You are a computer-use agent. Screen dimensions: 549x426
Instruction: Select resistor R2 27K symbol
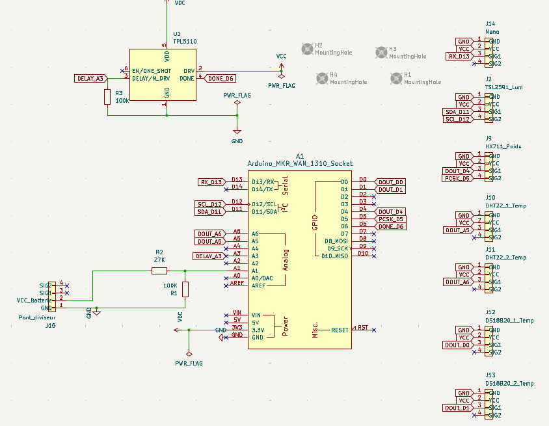pyautogui.click(x=159, y=271)
